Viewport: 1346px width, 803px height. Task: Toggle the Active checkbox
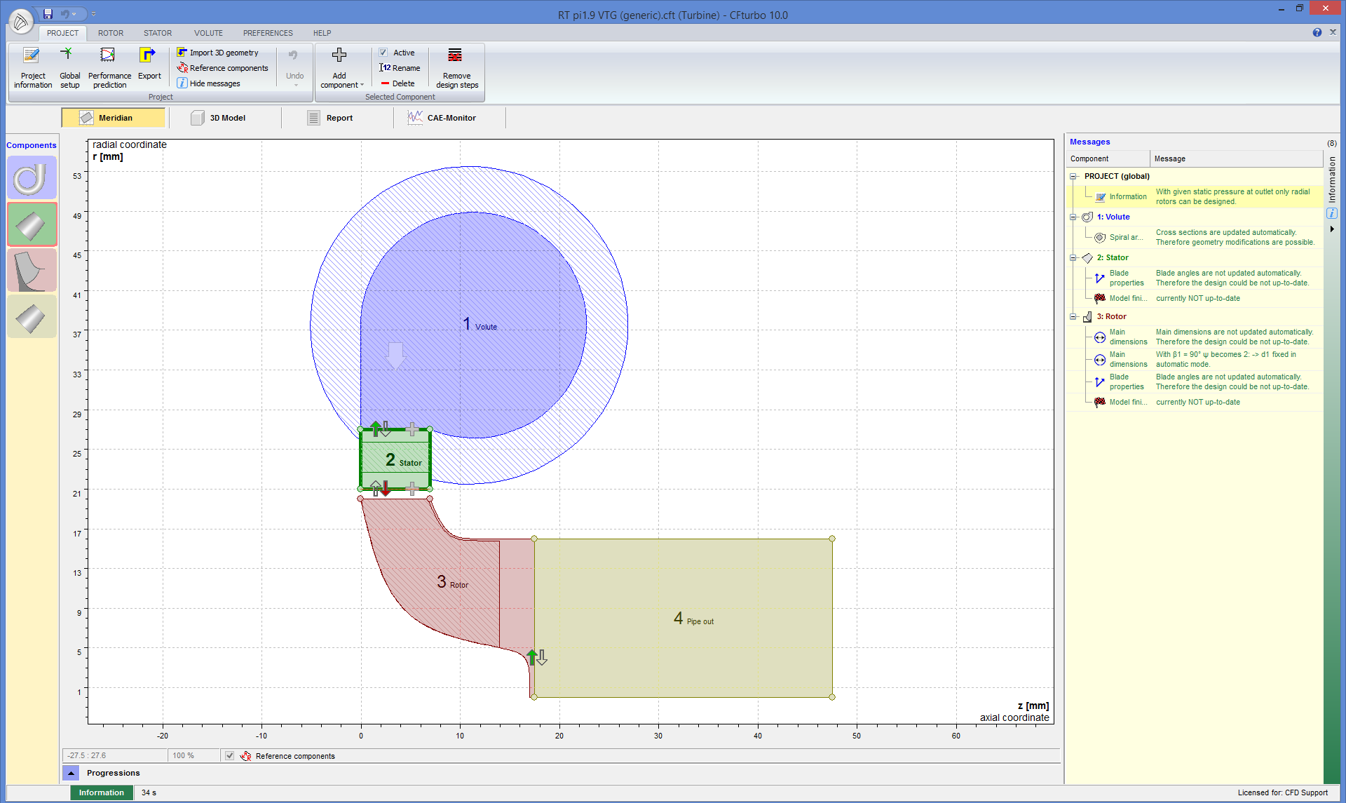(x=383, y=53)
